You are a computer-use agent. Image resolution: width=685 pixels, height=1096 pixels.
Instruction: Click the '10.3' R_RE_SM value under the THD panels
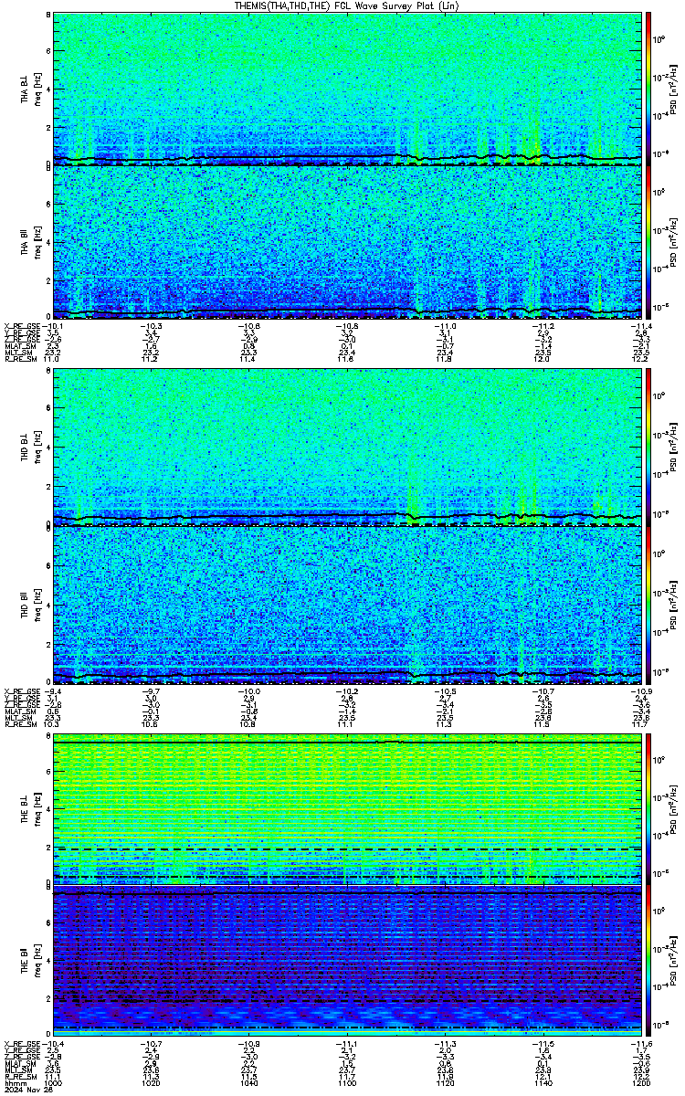[x=53, y=722]
